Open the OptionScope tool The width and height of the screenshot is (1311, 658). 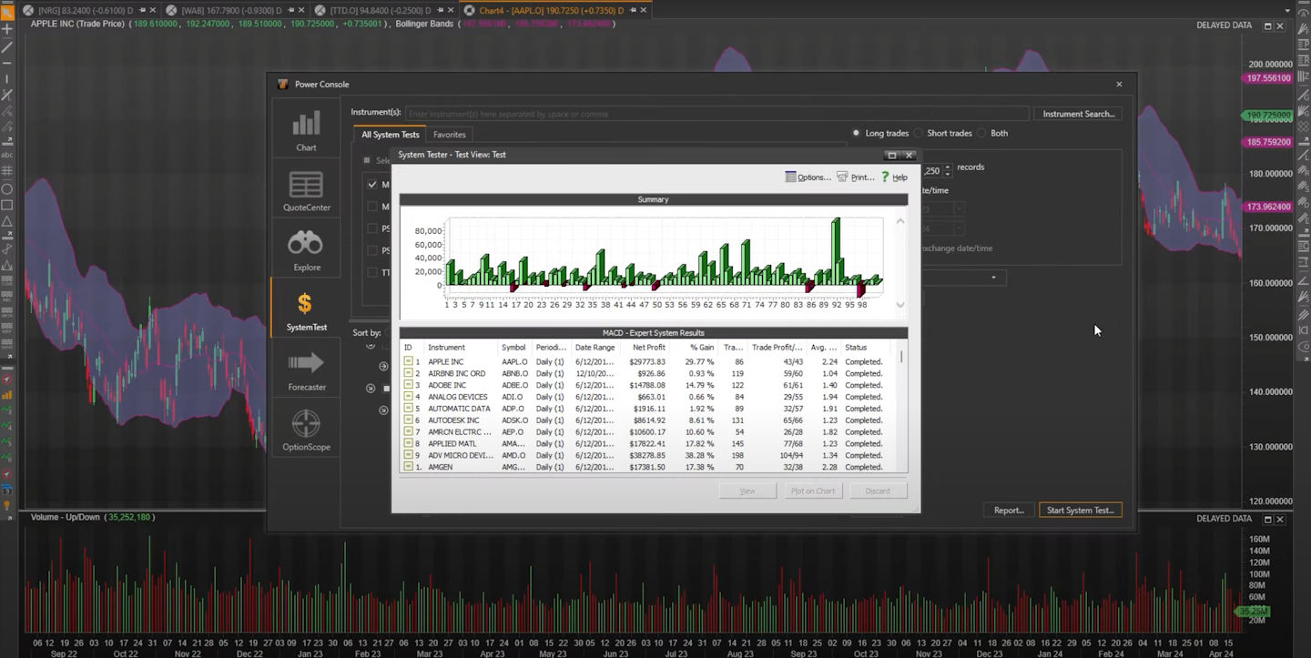(x=306, y=428)
